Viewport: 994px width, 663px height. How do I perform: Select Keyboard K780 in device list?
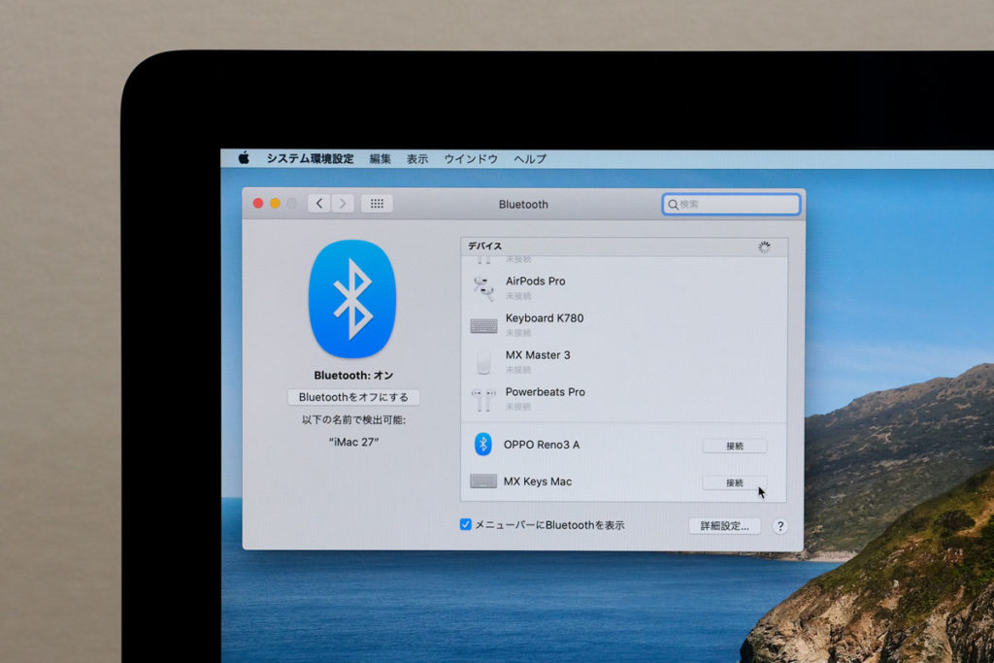point(624,324)
